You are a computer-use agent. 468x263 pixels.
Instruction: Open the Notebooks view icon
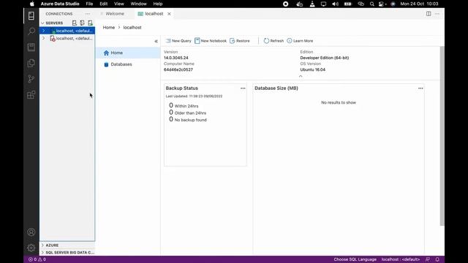point(31,47)
